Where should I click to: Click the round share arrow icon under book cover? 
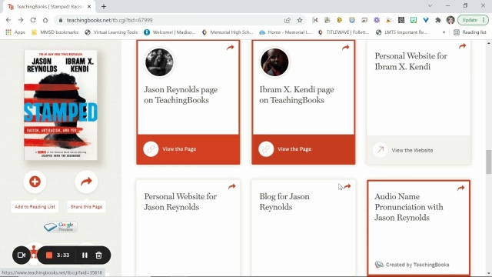(x=86, y=182)
